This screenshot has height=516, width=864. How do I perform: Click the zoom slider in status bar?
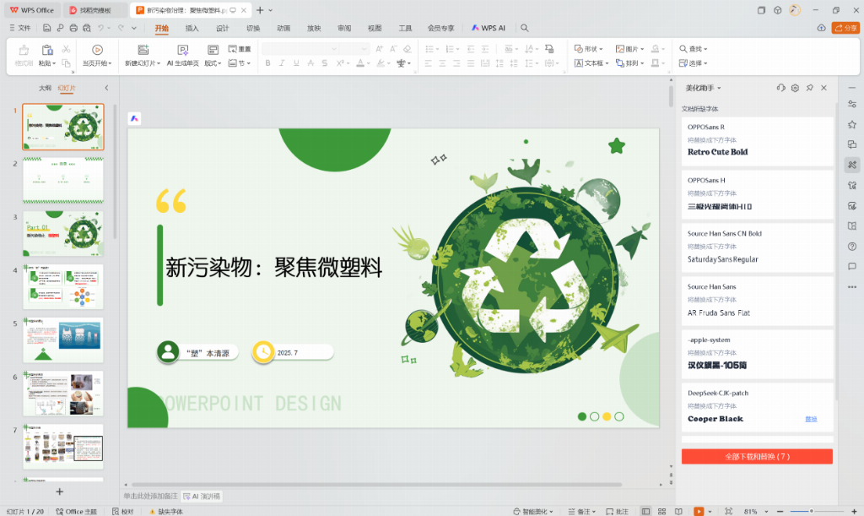point(810,511)
